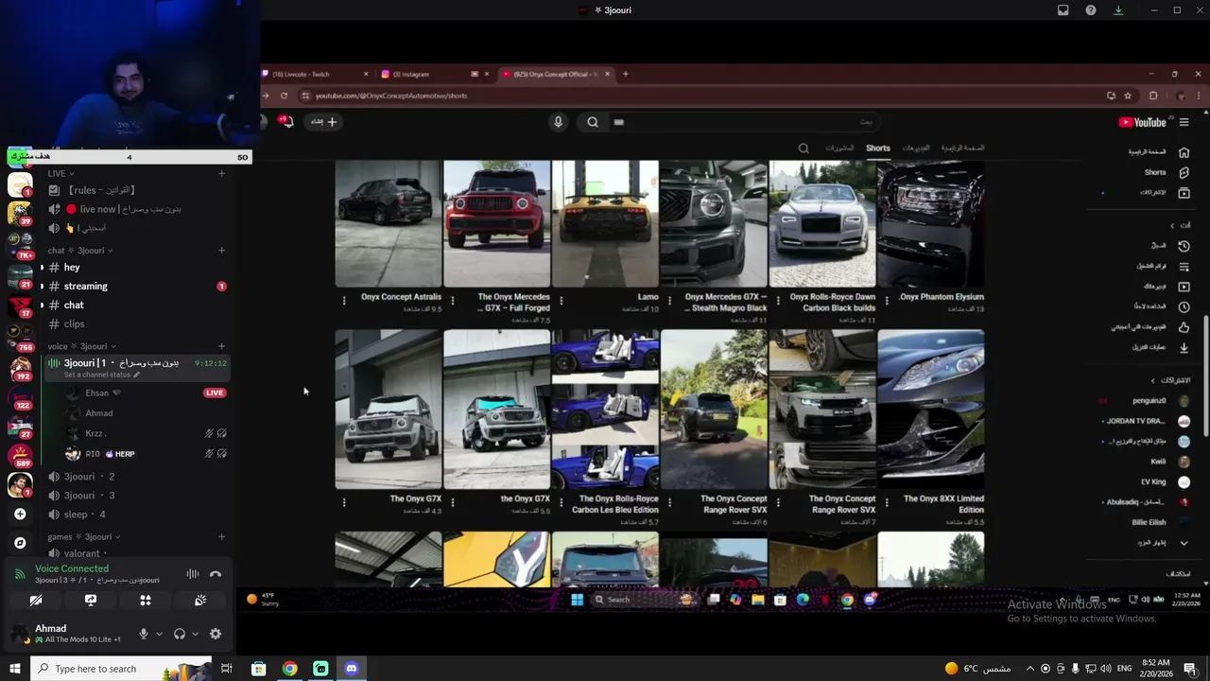1210x681 pixels.
Task: Collapse the games 3joouri category
Action: pyautogui.click(x=84, y=536)
